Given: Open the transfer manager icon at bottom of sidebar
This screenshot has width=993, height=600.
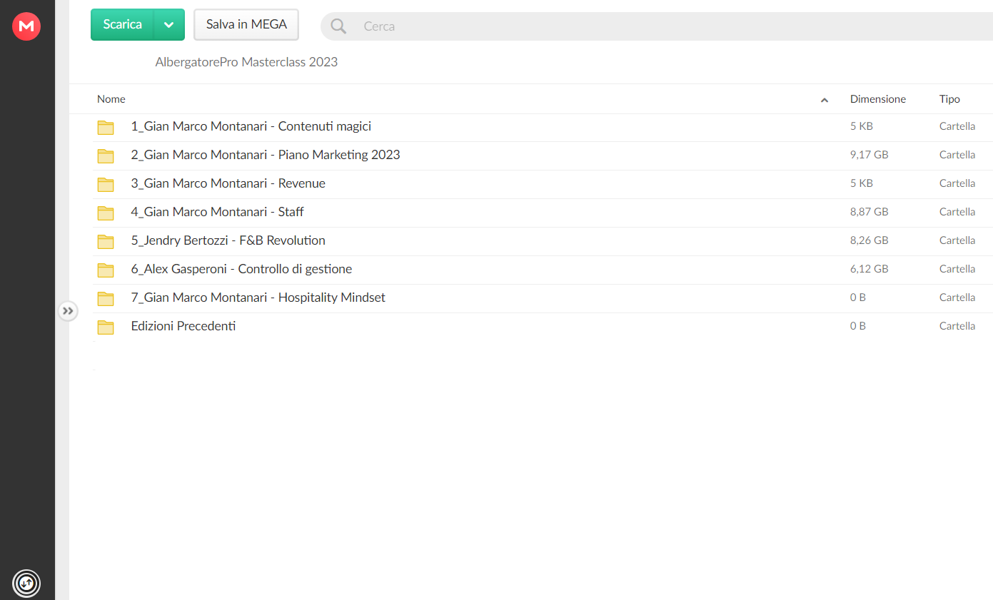Looking at the screenshot, I should [26, 583].
